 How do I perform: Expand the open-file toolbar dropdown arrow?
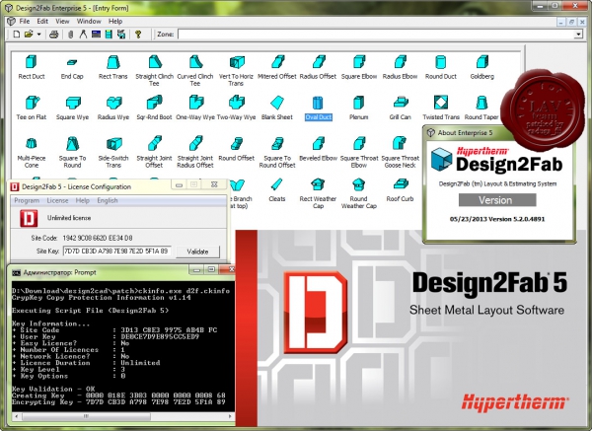(x=38, y=35)
